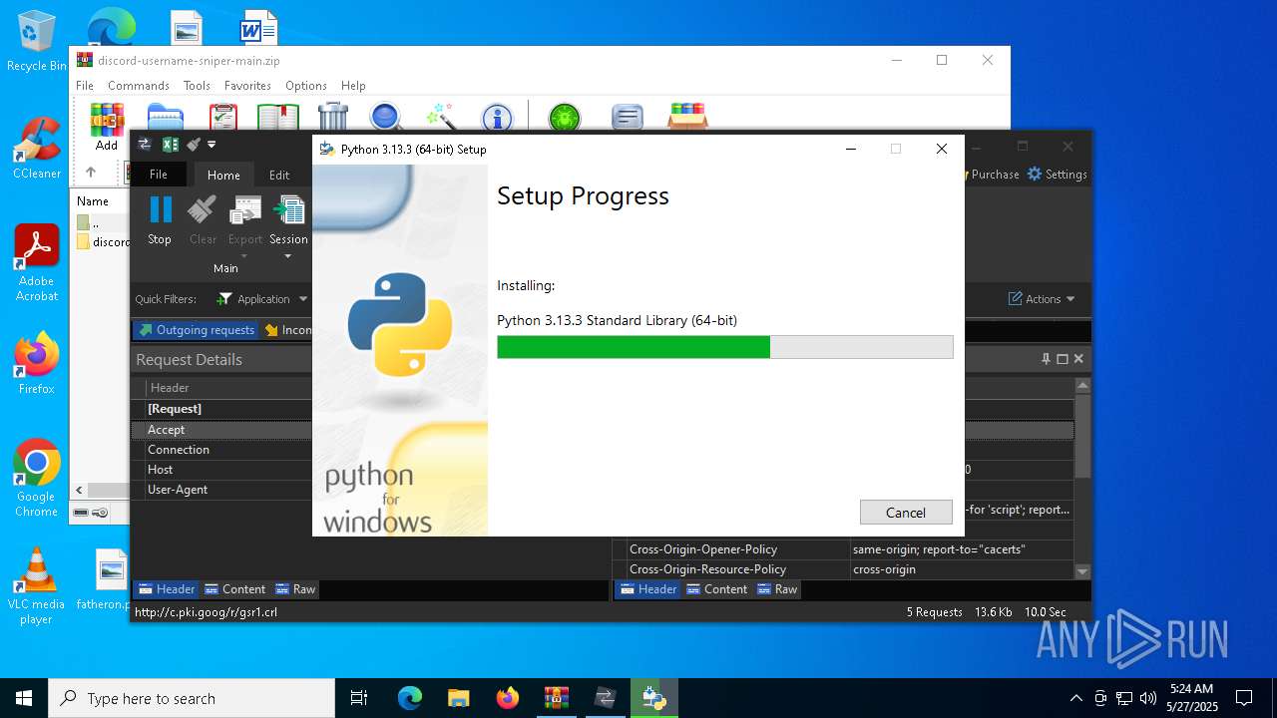Open the VLC media player desktop icon

(x=36, y=586)
